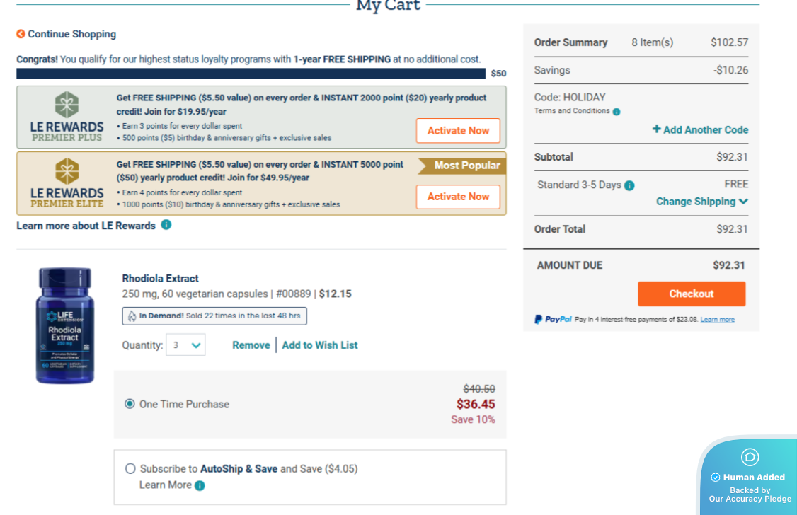Open the Rhodiola Extract bottle thumbnail
The width and height of the screenshot is (797, 515).
65,326
